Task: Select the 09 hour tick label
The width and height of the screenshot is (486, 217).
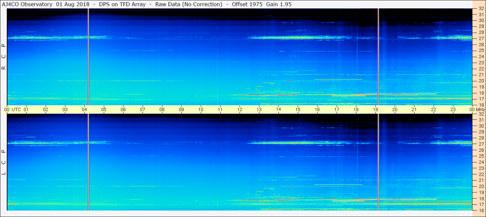Action: tap(181, 109)
